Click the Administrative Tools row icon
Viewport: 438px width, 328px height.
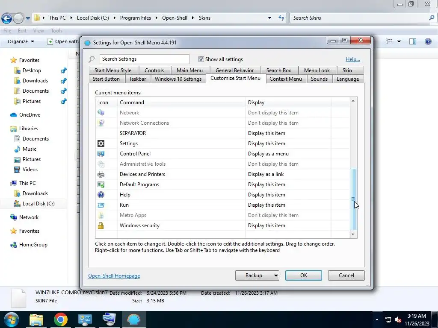point(101,164)
